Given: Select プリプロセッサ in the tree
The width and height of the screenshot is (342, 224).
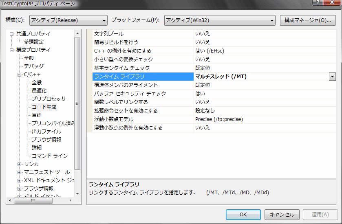Looking at the screenshot, I should [x=49, y=99].
